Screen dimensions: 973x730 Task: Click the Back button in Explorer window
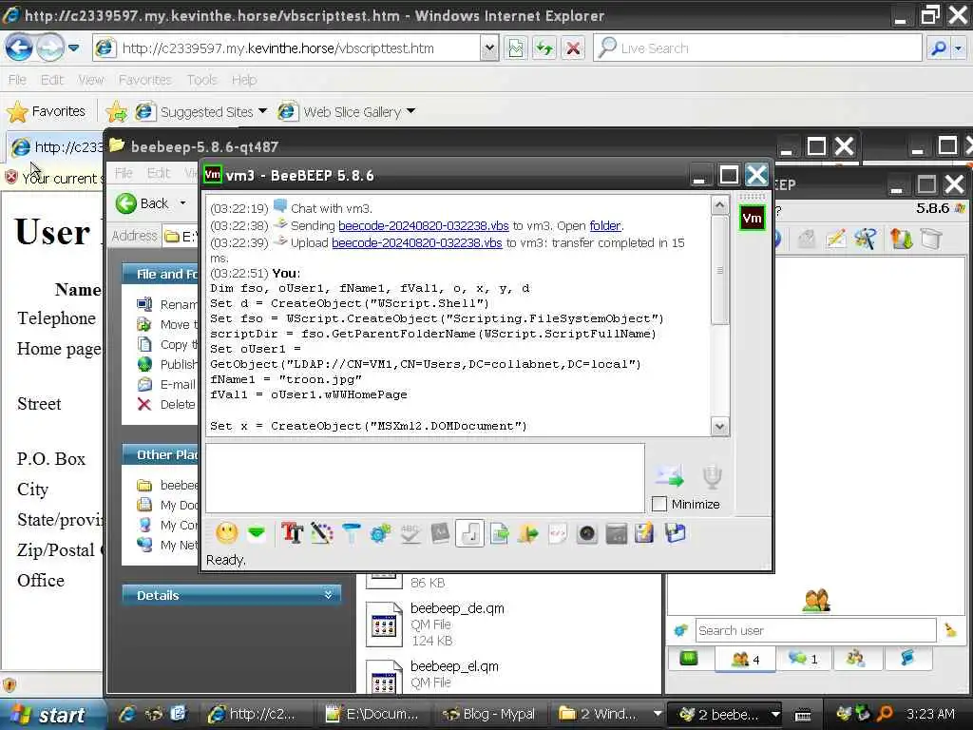143,203
